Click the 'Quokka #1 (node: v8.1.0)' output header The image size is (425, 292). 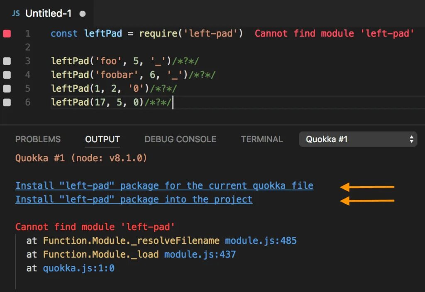[81, 158]
